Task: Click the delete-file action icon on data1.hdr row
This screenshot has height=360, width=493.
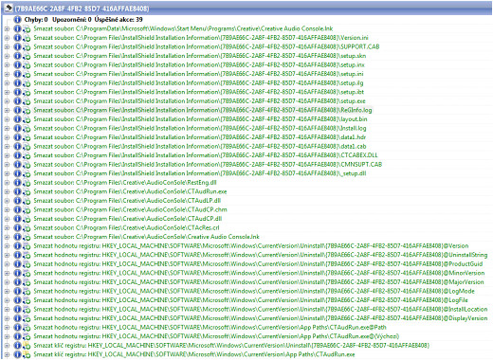Action: point(27,137)
